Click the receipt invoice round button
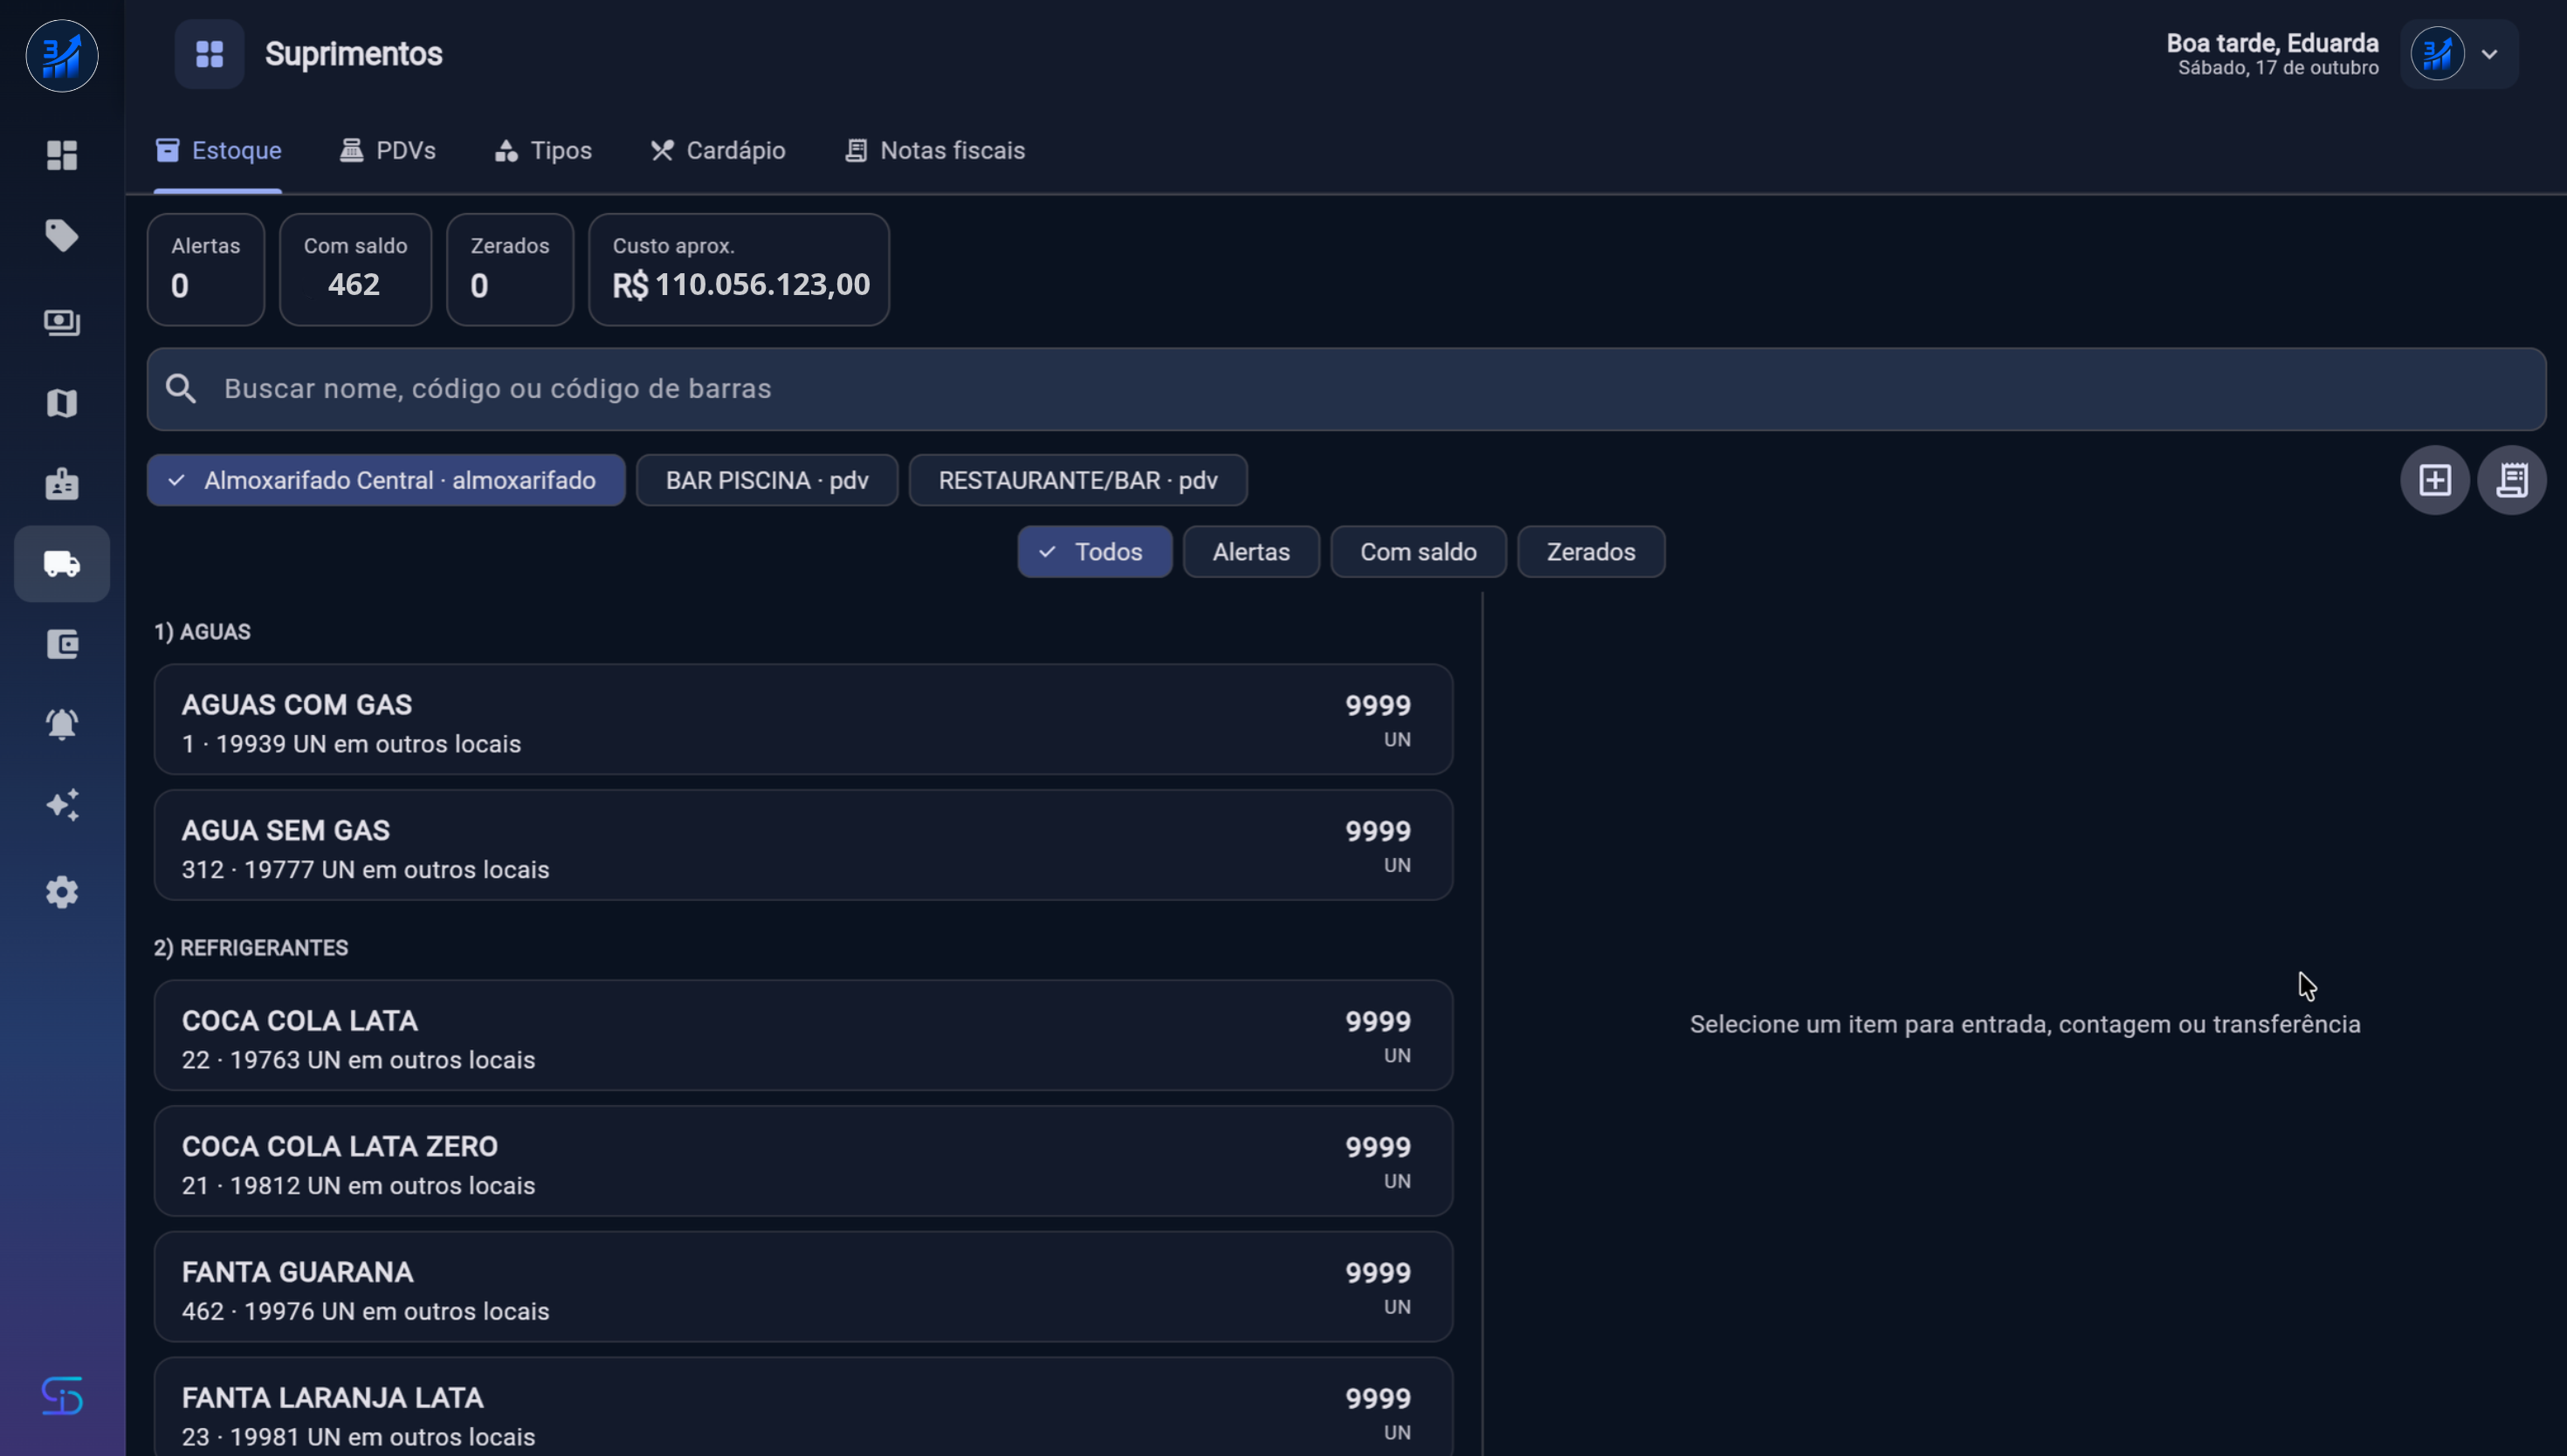Viewport: 2567px width, 1456px height. click(2512, 480)
